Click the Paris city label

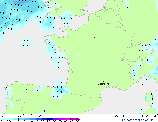coord(94,37)
